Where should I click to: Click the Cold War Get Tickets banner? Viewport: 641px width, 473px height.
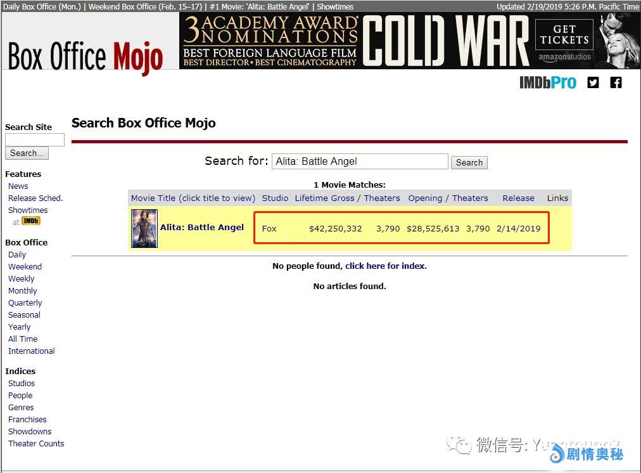click(x=409, y=41)
